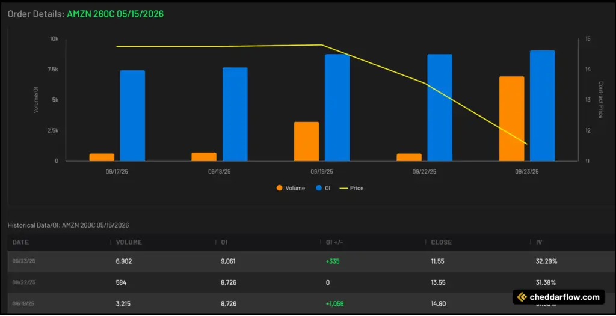Screen dimensions: 616x316
Task: Click the 14.80 close price cell
Action: (438, 303)
